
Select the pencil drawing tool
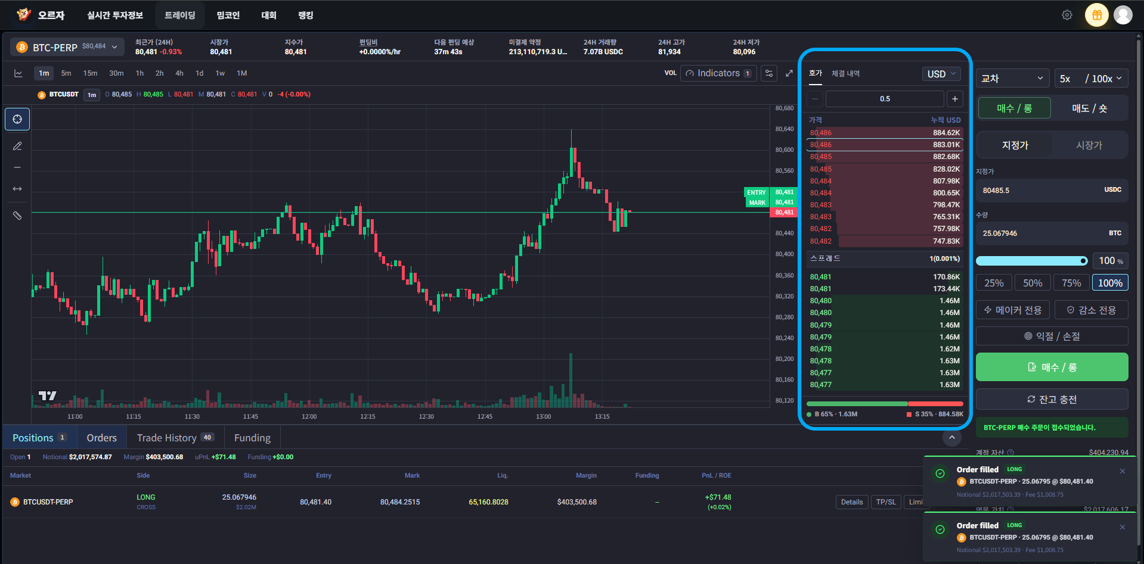click(x=17, y=146)
